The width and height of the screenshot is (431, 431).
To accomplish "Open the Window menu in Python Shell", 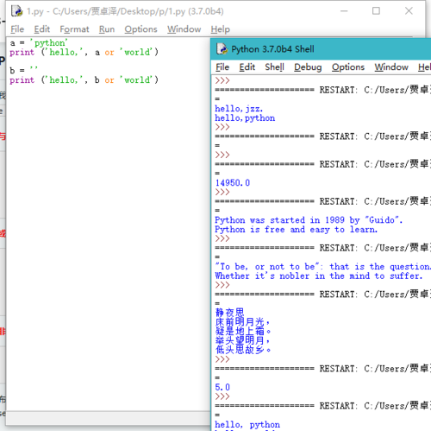I will point(391,67).
